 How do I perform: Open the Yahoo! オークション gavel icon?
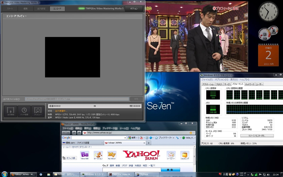pyautogui.click(x=98, y=155)
